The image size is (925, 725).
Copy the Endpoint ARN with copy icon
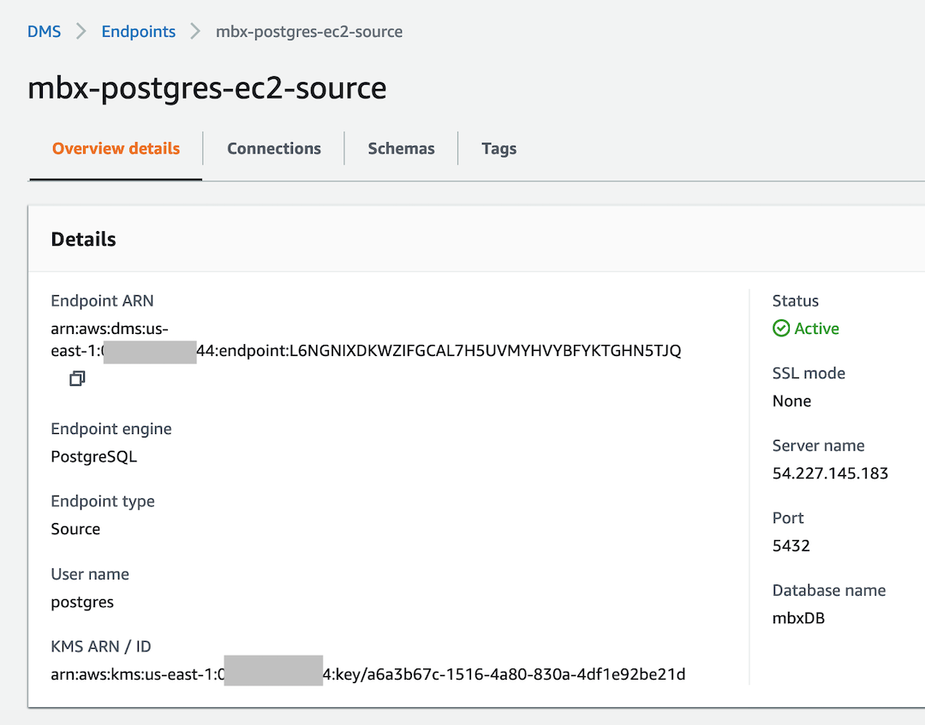point(77,378)
